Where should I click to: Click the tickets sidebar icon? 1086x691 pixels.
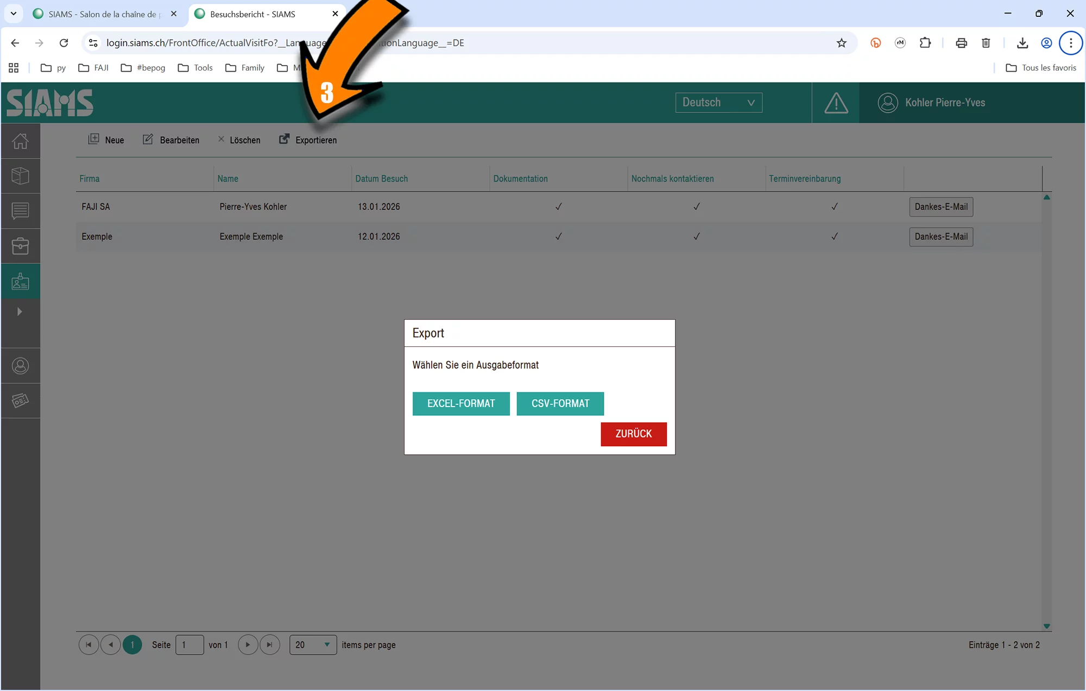pyautogui.click(x=20, y=401)
